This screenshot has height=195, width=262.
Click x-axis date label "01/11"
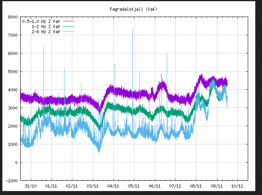point(51,186)
